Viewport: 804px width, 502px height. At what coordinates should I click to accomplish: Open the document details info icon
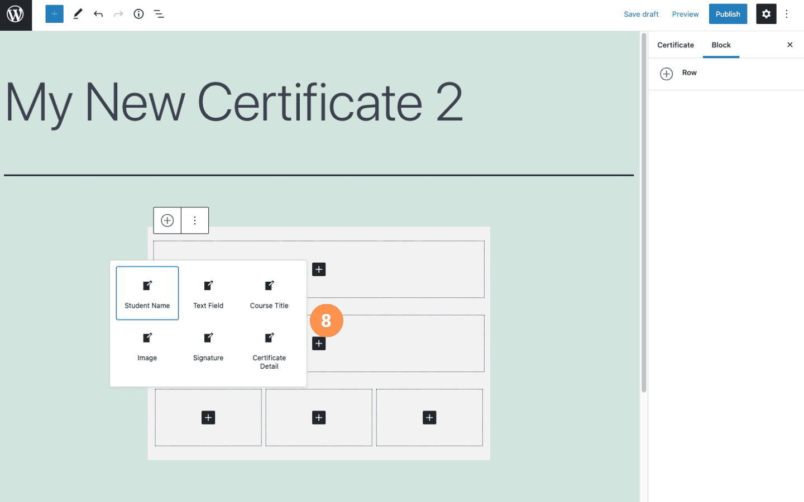[138, 14]
